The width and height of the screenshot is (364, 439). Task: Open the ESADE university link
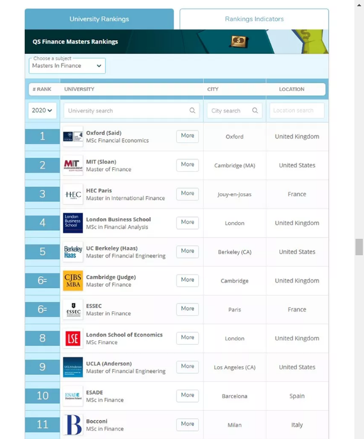tap(95, 392)
